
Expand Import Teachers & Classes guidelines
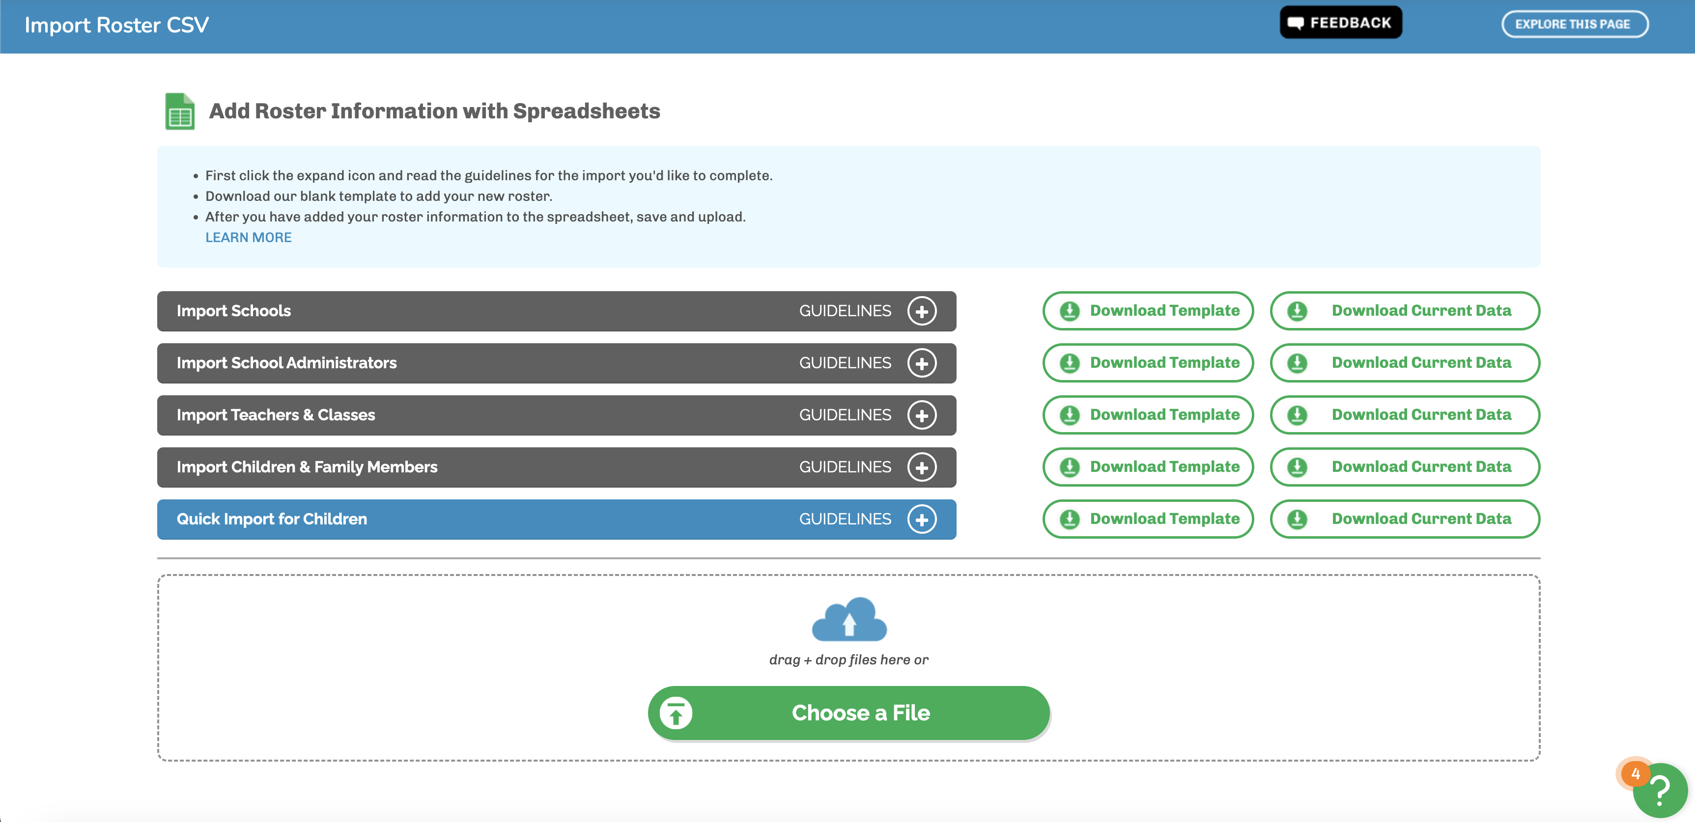coord(921,415)
